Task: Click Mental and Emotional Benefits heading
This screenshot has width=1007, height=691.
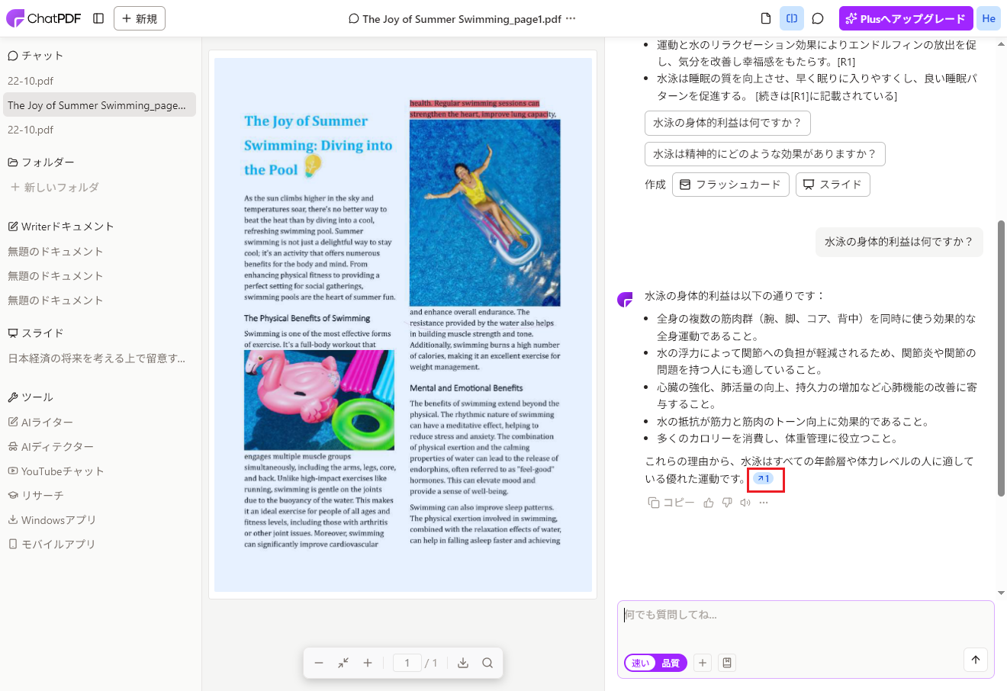Action: [x=466, y=388]
